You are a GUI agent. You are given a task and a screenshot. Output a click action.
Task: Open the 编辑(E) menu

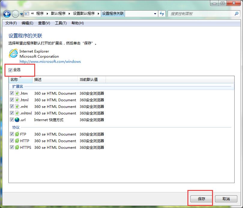[x=27, y=23]
